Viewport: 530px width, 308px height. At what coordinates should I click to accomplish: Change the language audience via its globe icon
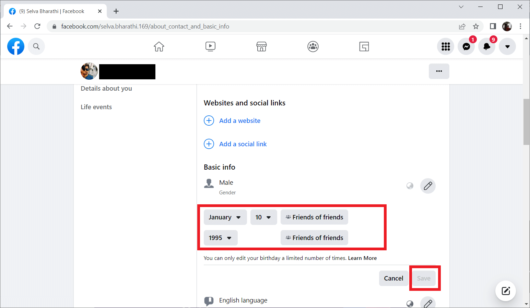(410, 304)
